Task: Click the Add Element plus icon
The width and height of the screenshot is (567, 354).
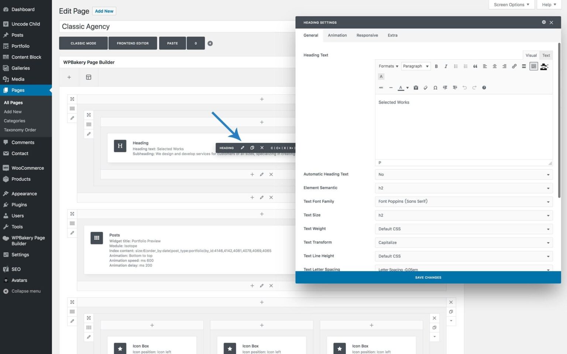Action: pos(69,77)
